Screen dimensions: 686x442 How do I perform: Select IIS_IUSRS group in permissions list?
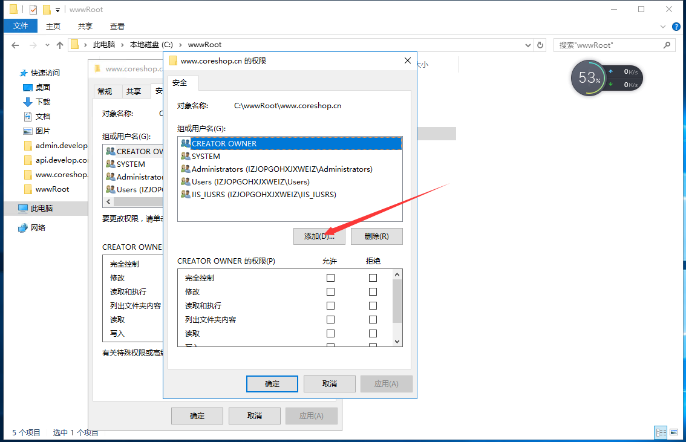(x=264, y=195)
